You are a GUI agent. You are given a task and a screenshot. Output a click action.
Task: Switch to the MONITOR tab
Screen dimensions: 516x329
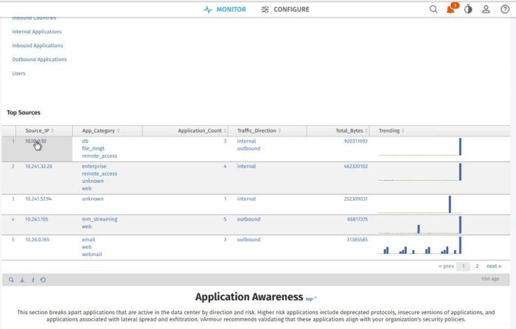point(225,10)
